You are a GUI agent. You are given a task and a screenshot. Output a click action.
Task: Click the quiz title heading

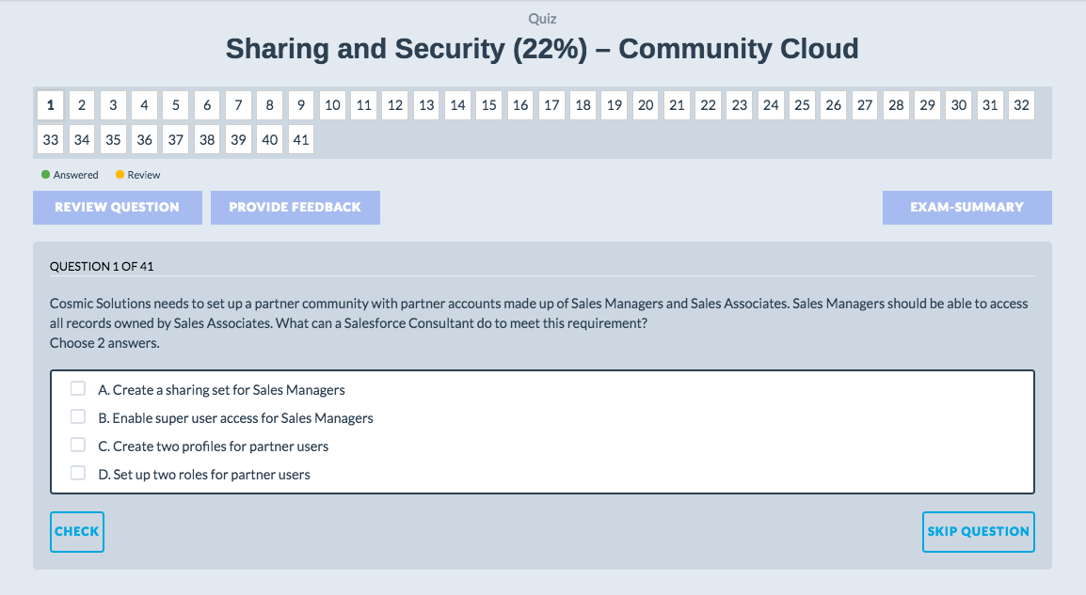[x=542, y=49]
